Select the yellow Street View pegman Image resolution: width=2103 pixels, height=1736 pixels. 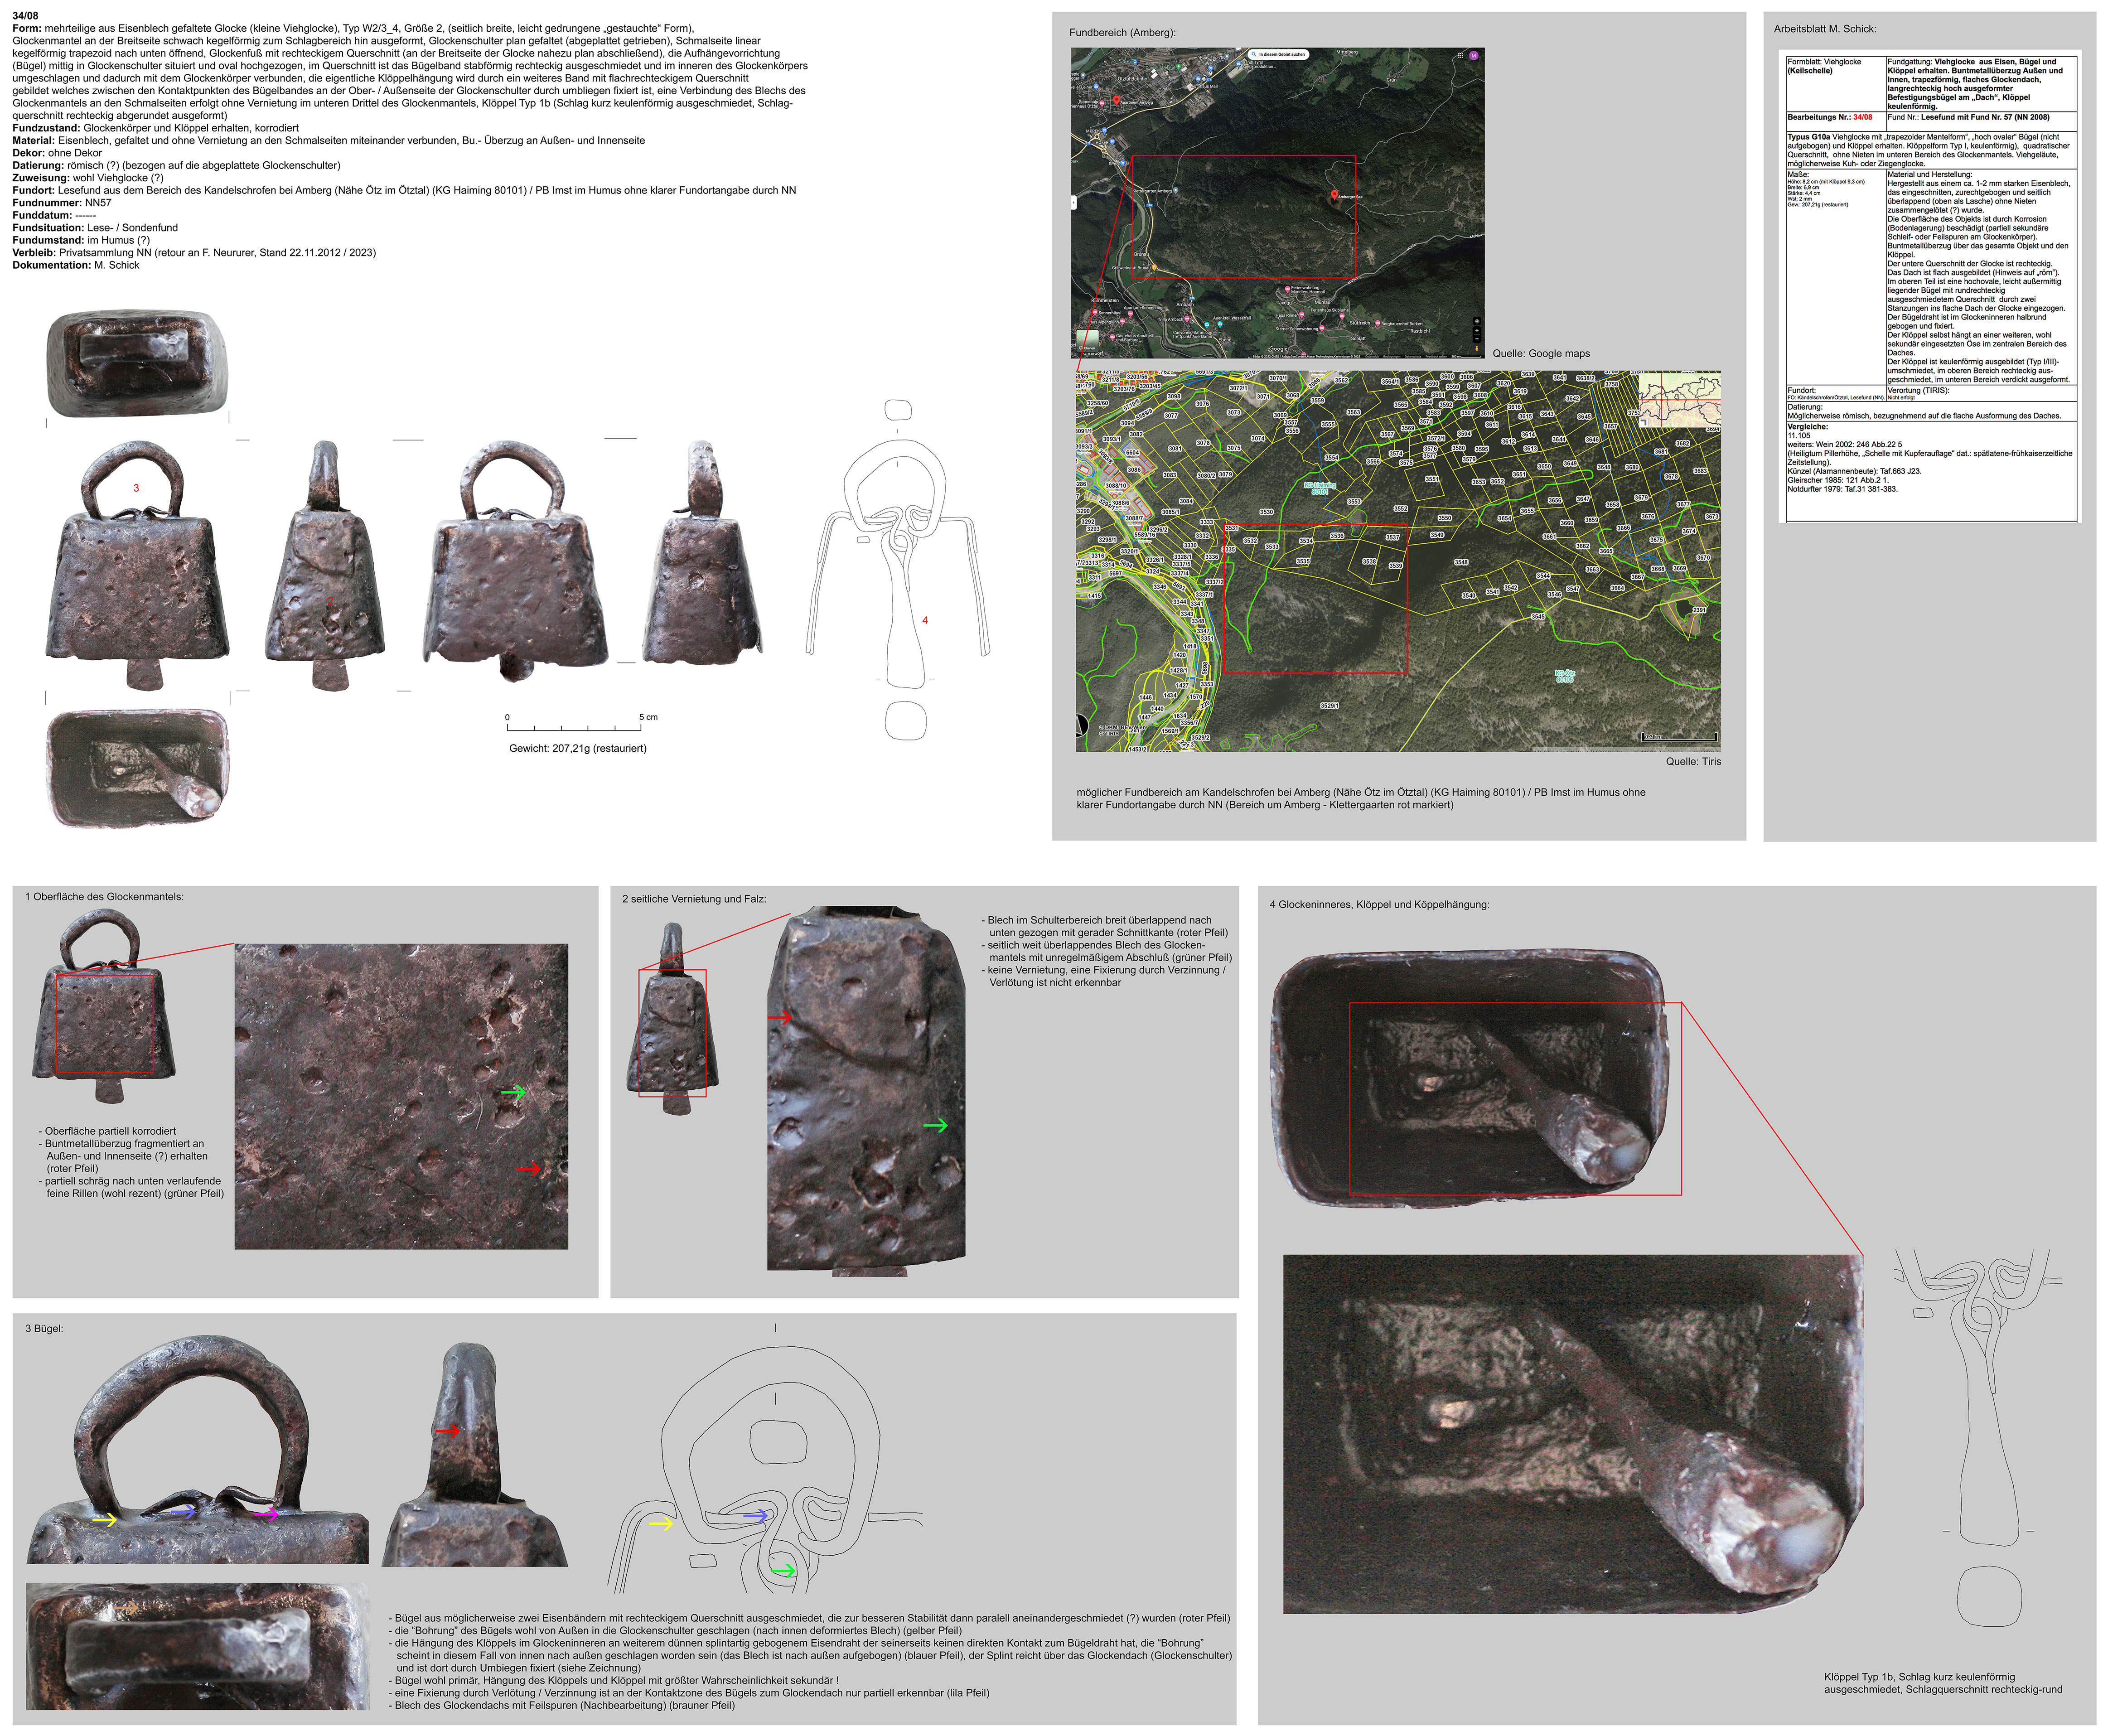point(1477,349)
